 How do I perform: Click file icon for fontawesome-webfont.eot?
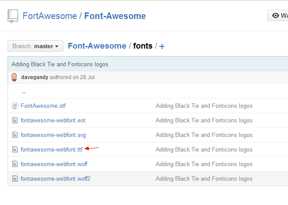click(15, 120)
